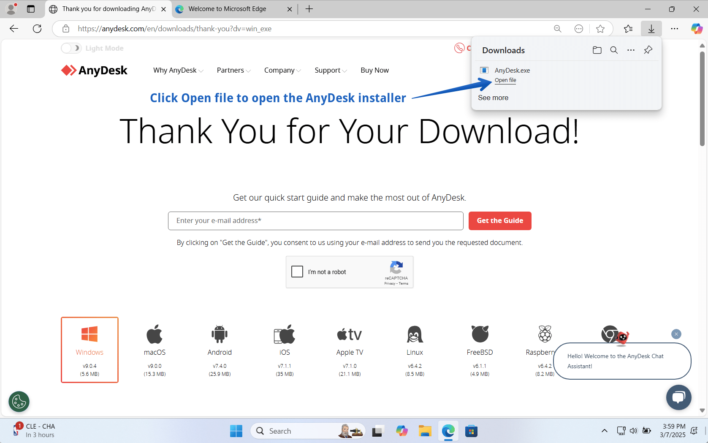Select the Windows download tile
708x443 pixels.
pos(90,350)
